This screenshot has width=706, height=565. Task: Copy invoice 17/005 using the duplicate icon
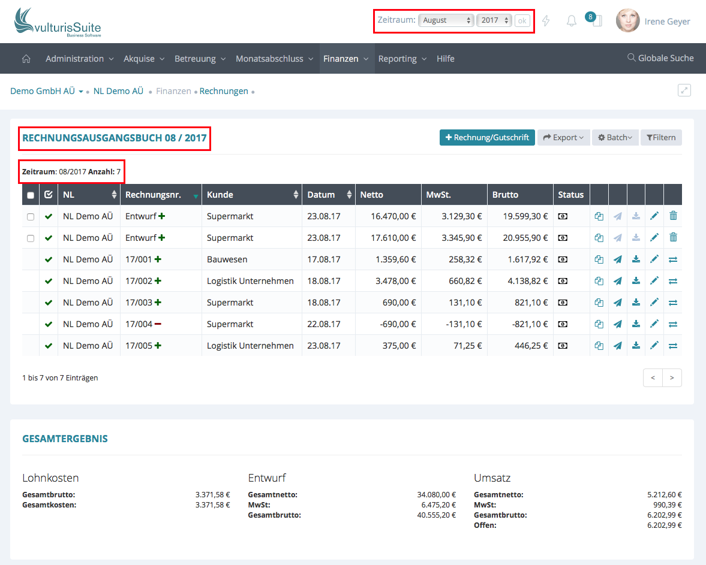(x=599, y=346)
